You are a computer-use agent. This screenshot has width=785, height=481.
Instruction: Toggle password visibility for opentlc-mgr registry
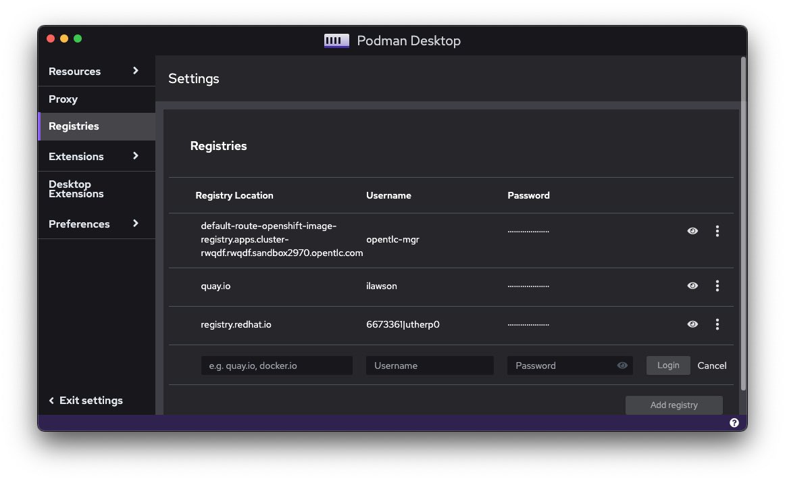pyautogui.click(x=692, y=231)
